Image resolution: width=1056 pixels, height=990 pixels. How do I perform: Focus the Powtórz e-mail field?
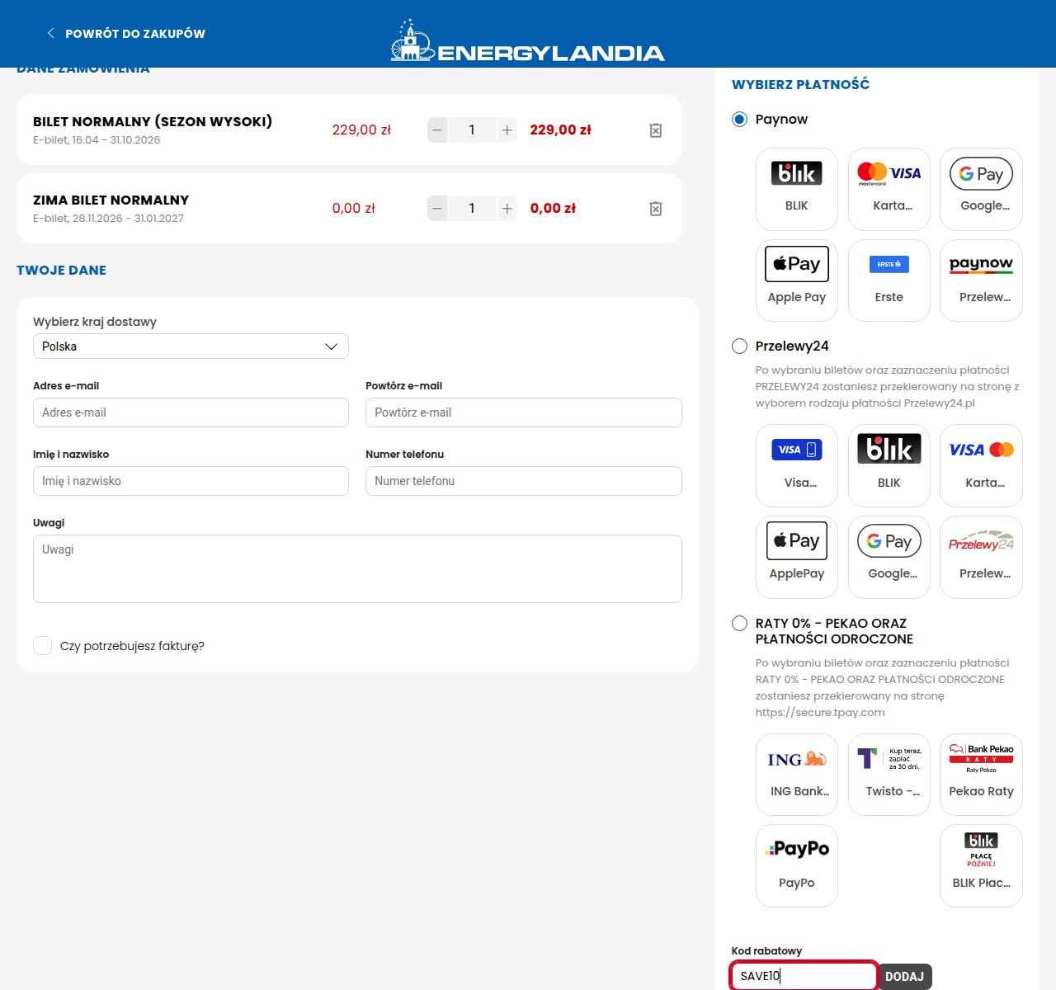(x=524, y=412)
